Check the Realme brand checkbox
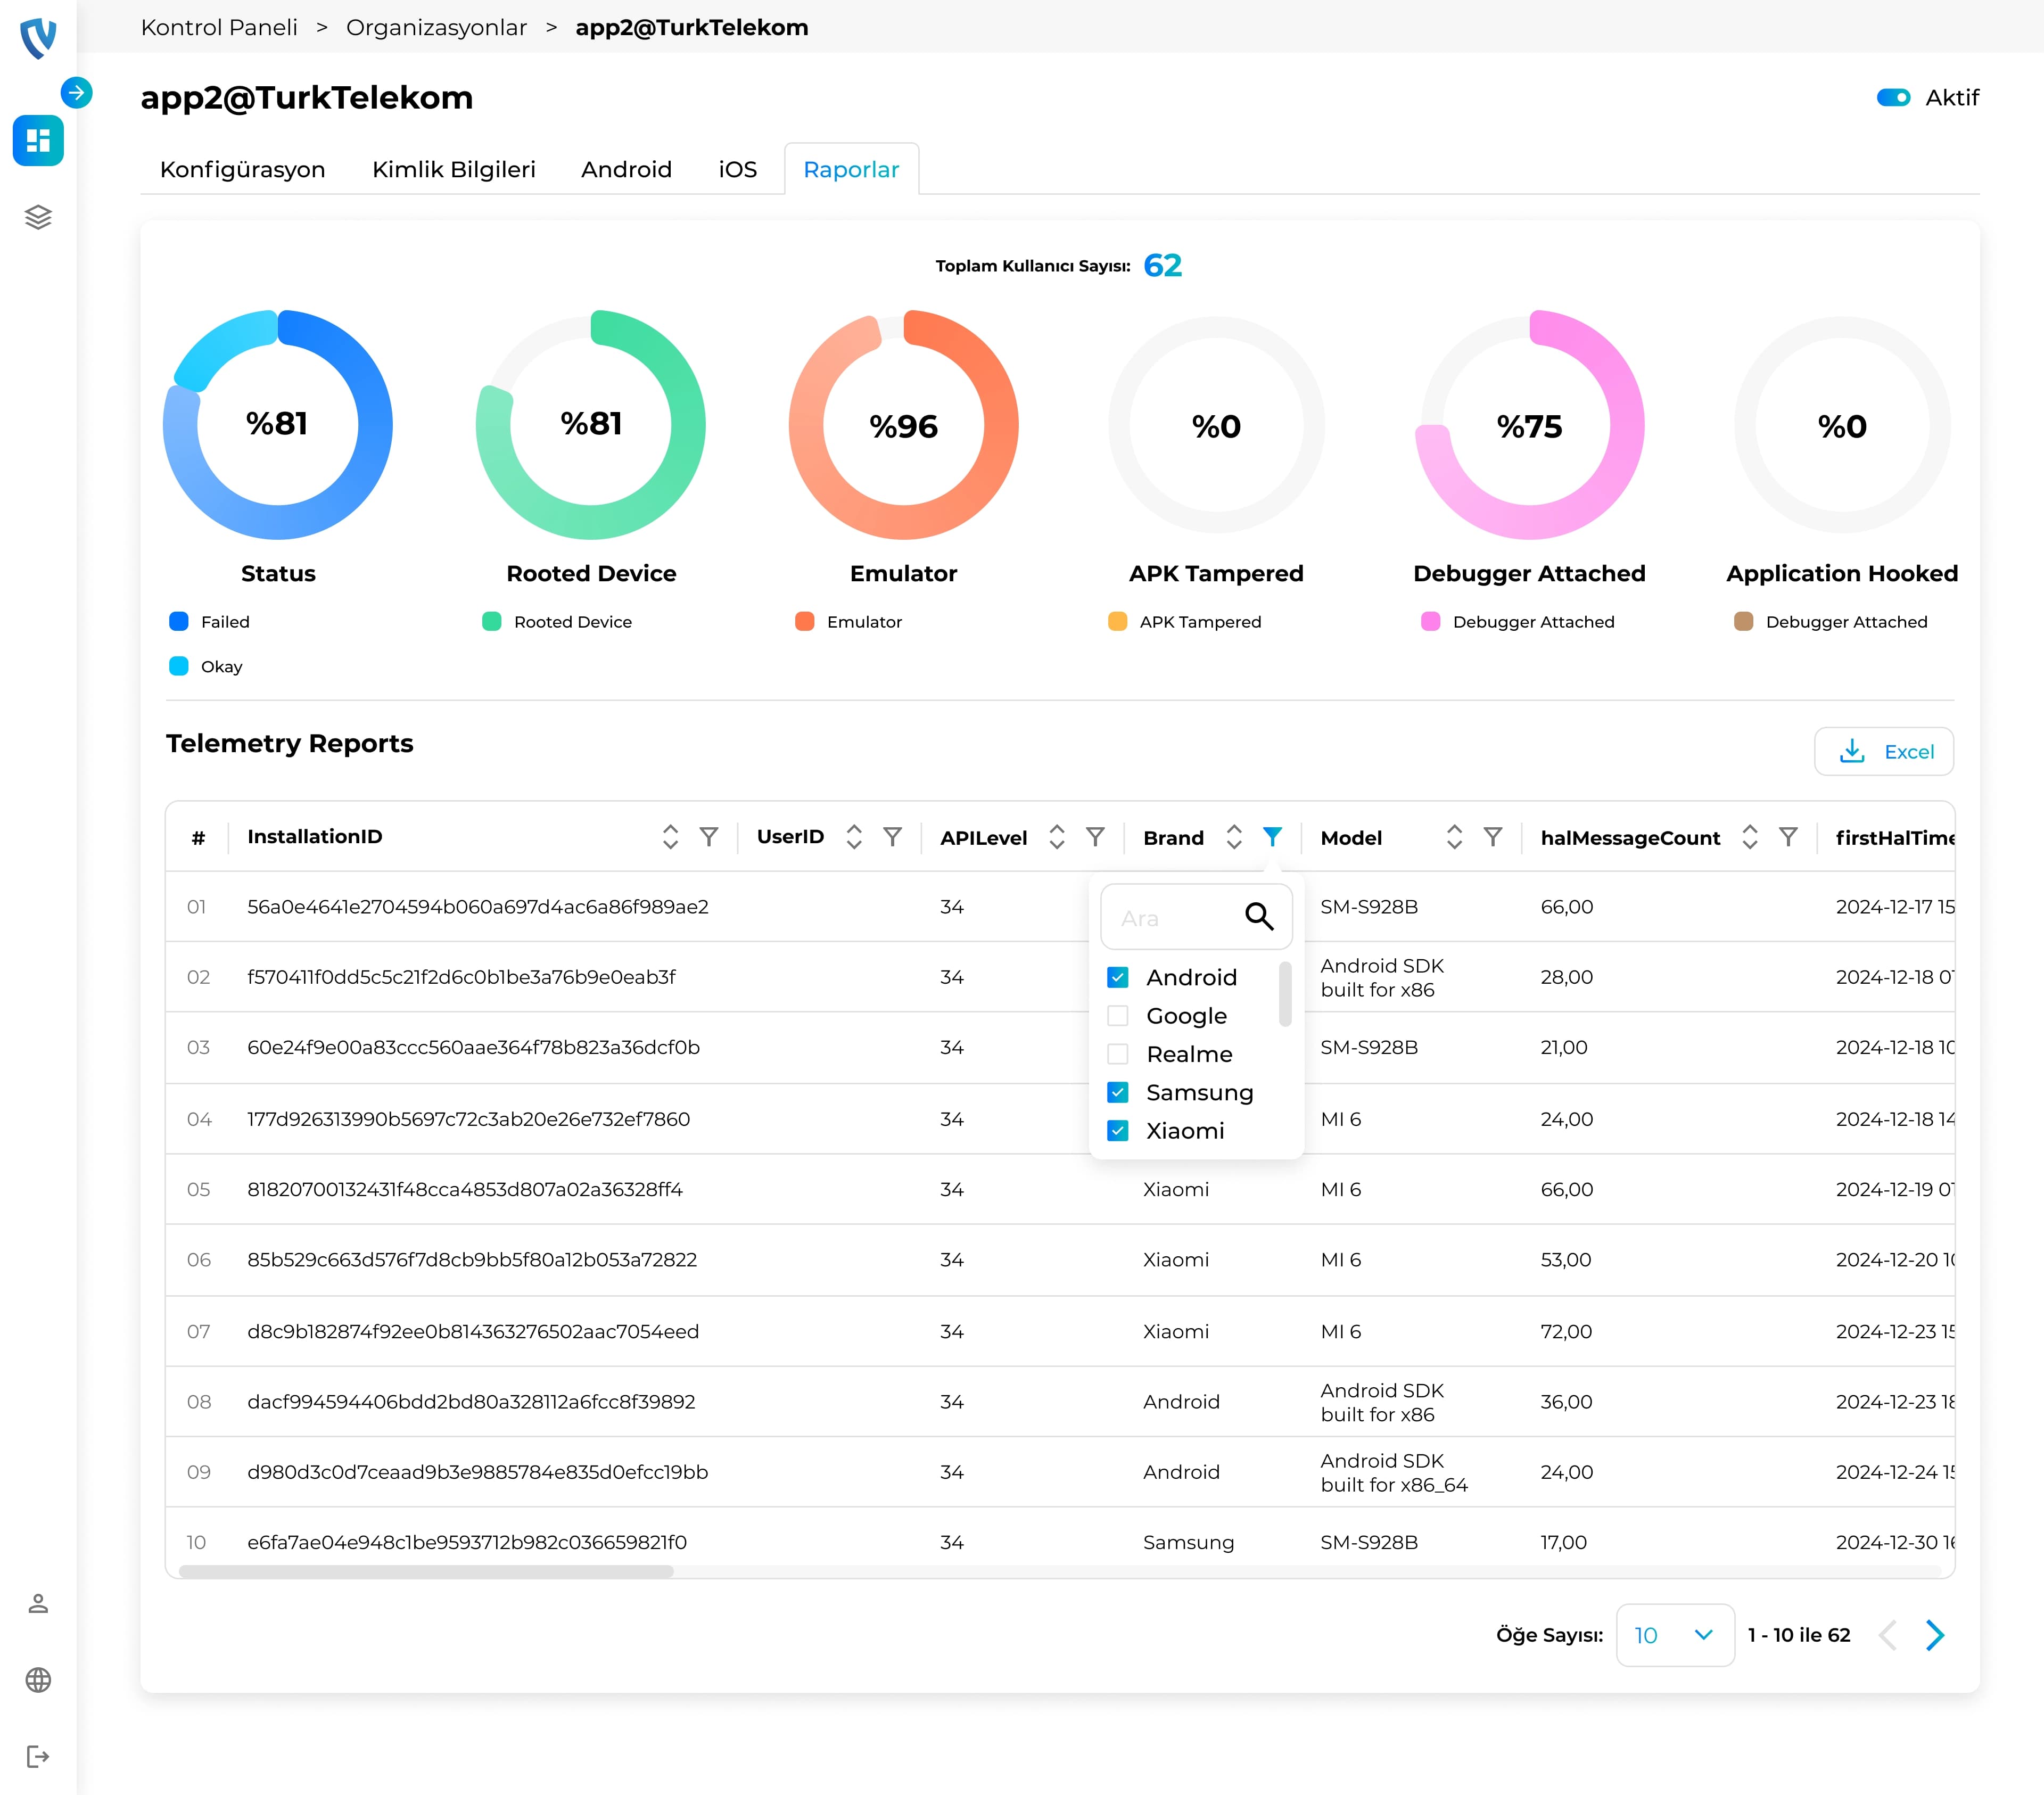The image size is (2044, 1795). point(1118,1054)
